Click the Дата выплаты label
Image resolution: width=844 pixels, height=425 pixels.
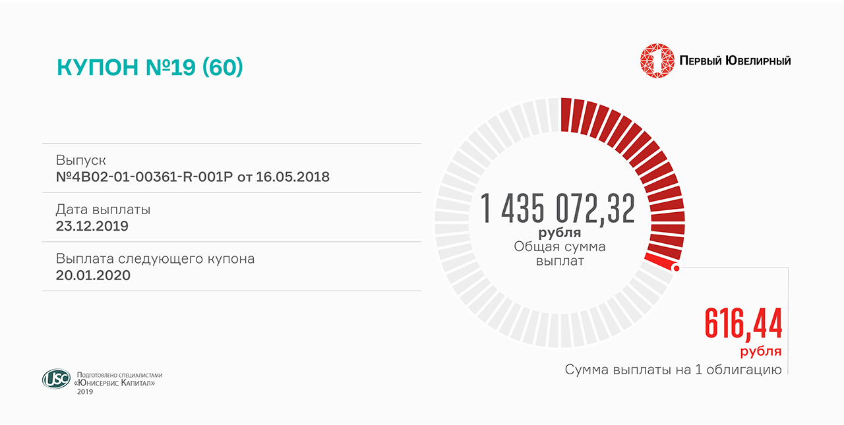pos(103,210)
